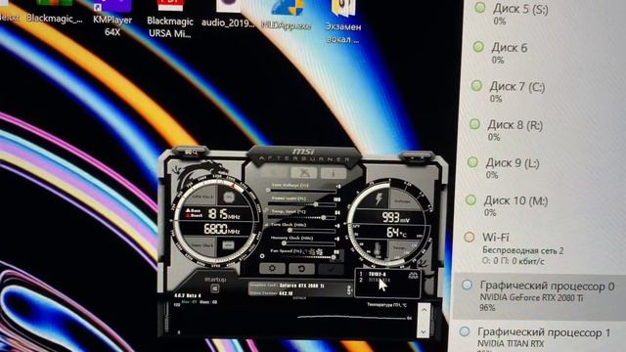
Task: Click the Afterburner reset arrow button
Action: 301,269
